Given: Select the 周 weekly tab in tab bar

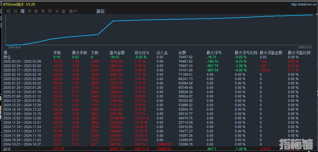Looking at the screenshot, I should pyautogui.click(x=22, y=11).
